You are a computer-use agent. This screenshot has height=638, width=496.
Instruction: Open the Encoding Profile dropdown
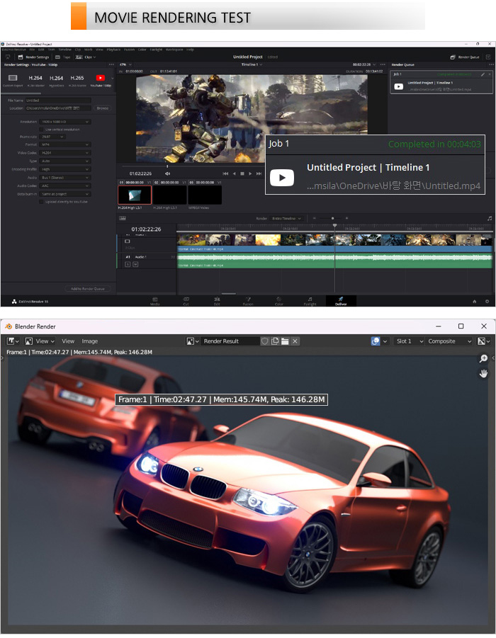(64, 169)
